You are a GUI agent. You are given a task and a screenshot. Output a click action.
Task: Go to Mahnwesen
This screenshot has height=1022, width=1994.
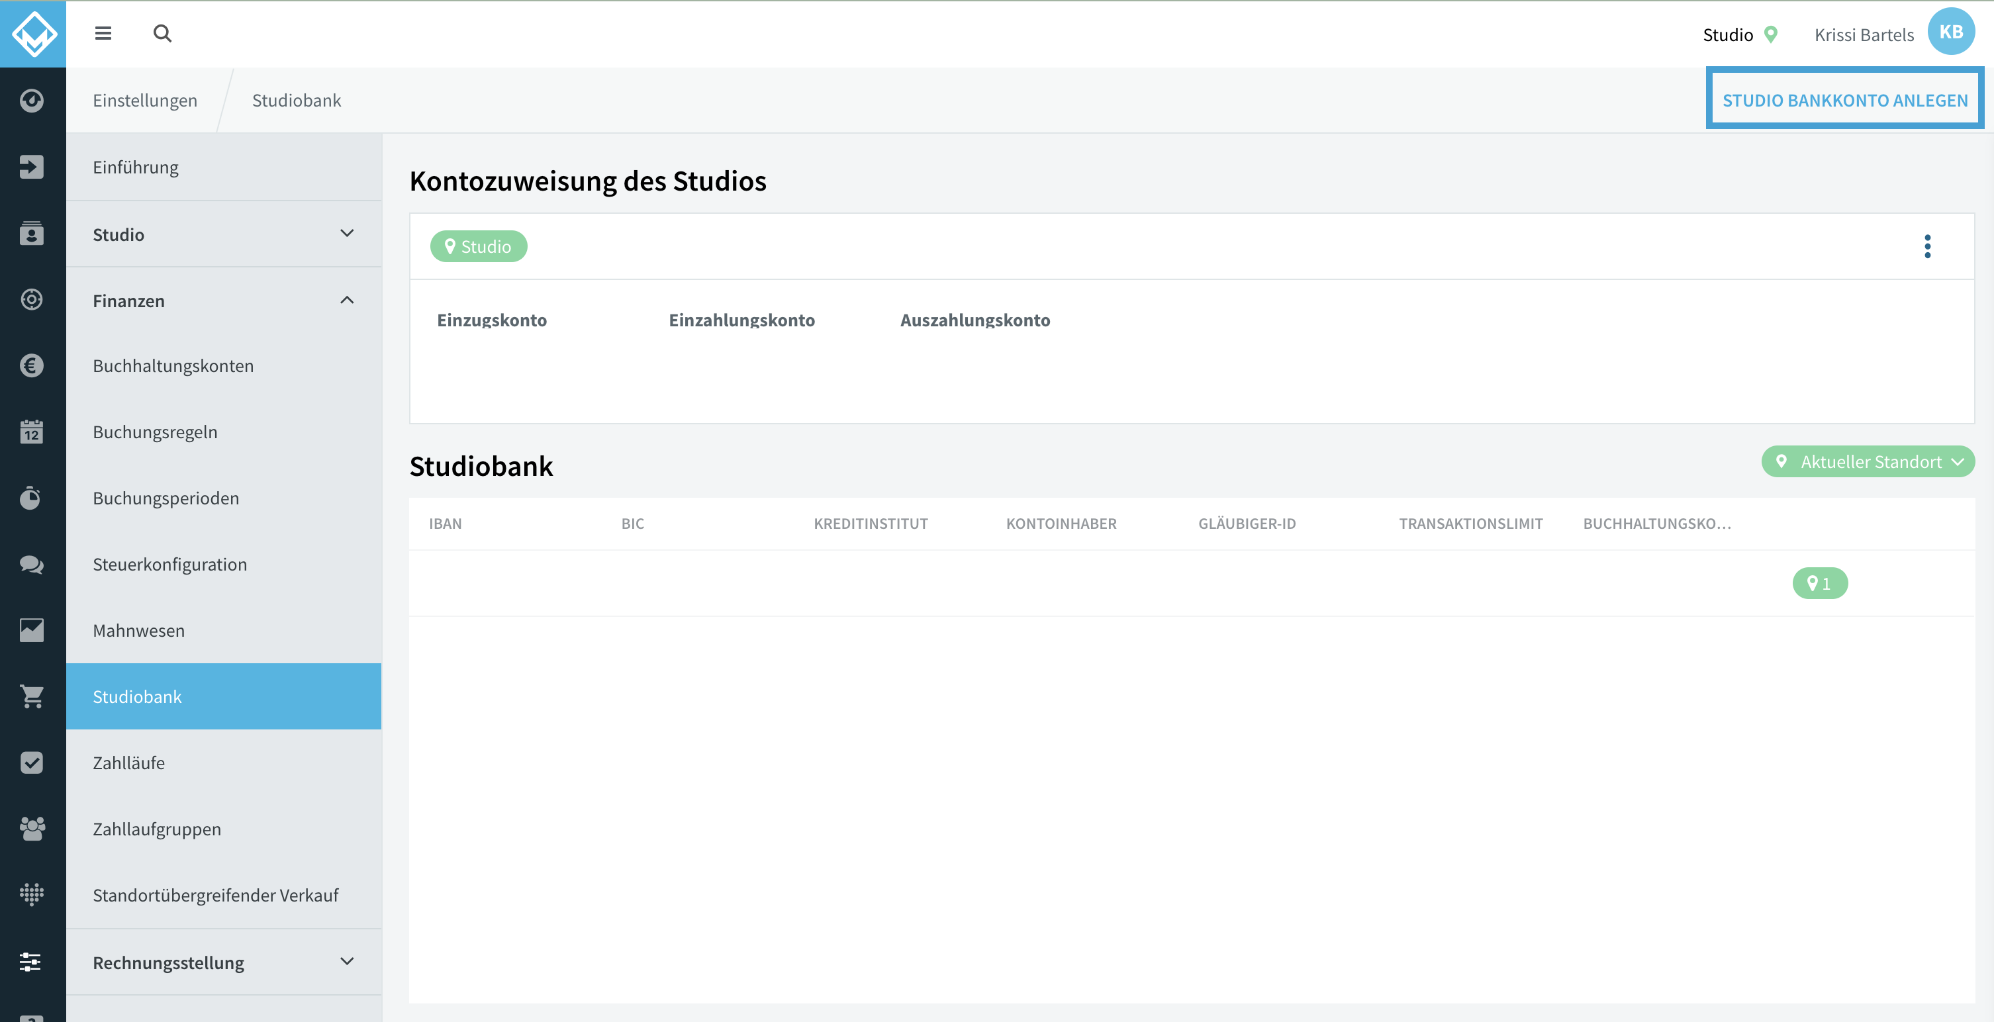pyautogui.click(x=224, y=631)
